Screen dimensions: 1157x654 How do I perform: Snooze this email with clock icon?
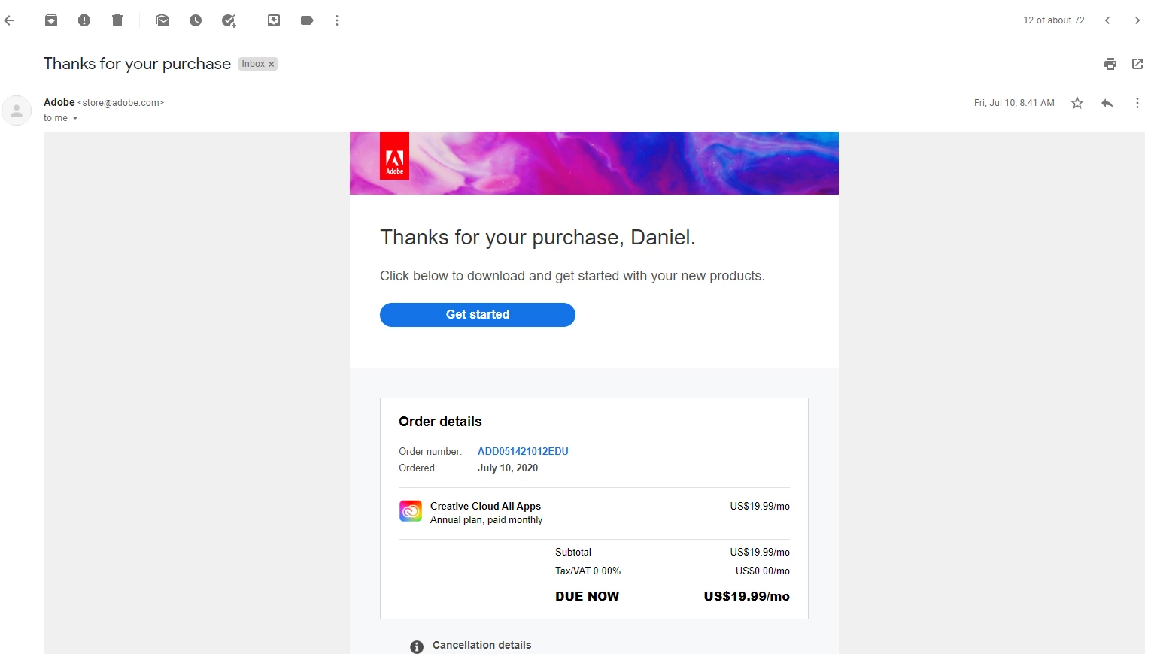(196, 20)
